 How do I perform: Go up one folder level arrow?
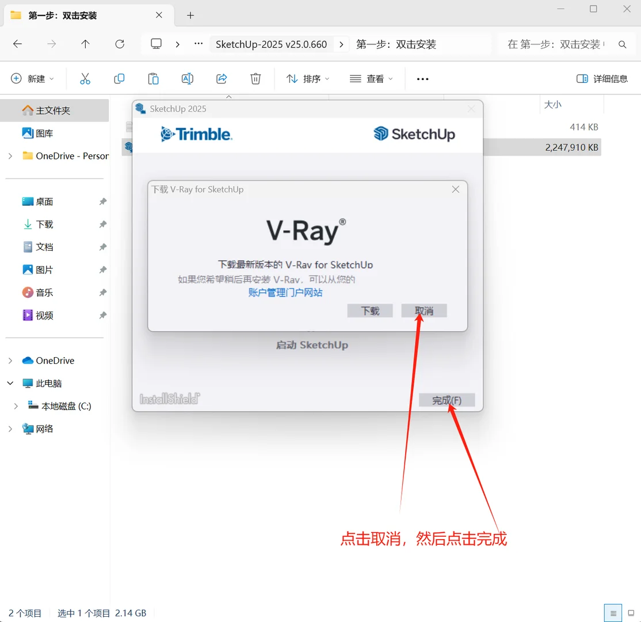pyautogui.click(x=85, y=44)
